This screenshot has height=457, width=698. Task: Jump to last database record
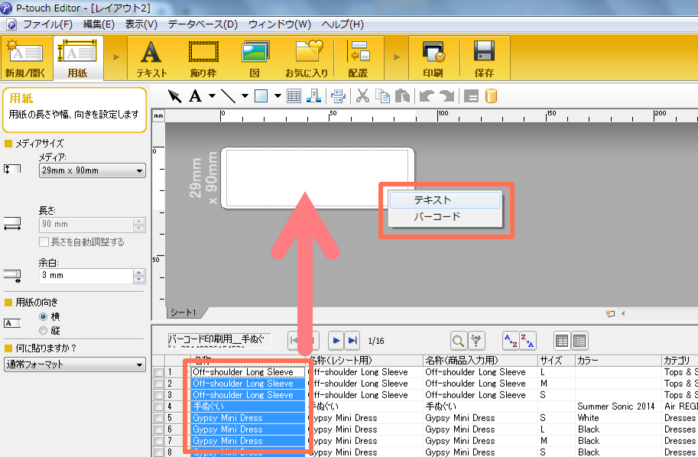pyautogui.click(x=352, y=341)
